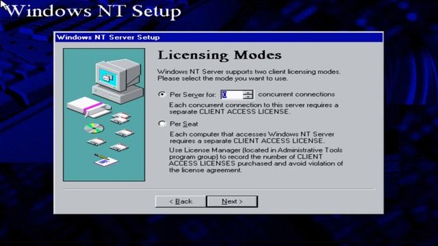Proceed with the Next button

[x=232, y=202]
